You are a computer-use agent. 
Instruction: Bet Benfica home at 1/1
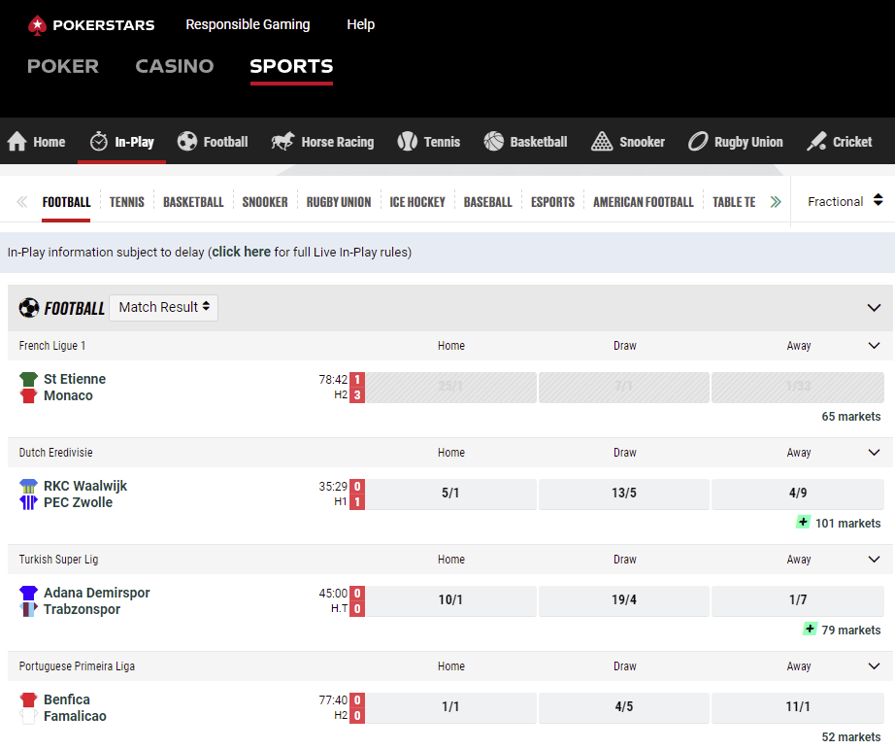pos(451,706)
